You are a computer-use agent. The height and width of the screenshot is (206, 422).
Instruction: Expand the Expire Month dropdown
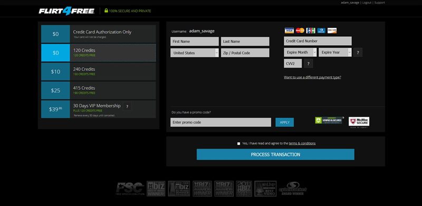pyautogui.click(x=300, y=53)
